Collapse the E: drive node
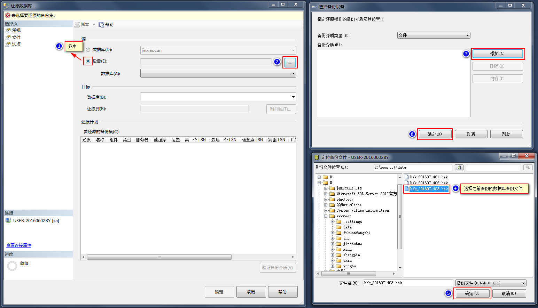The height and width of the screenshot is (308, 538). (x=319, y=183)
